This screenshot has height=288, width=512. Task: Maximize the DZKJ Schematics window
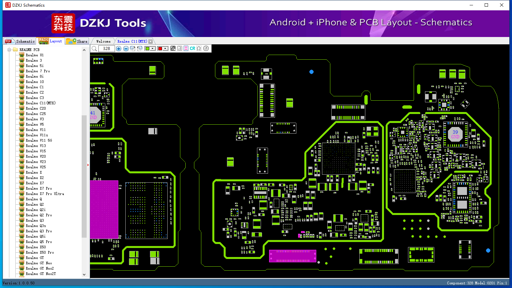tap(486, 5)
